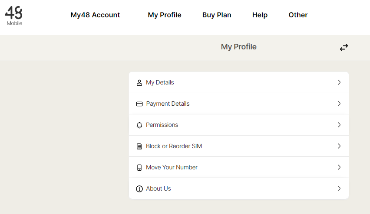Click the chevron on Move Your Number row
This screenshot has height=214, width=370.
tap(339, 167)
